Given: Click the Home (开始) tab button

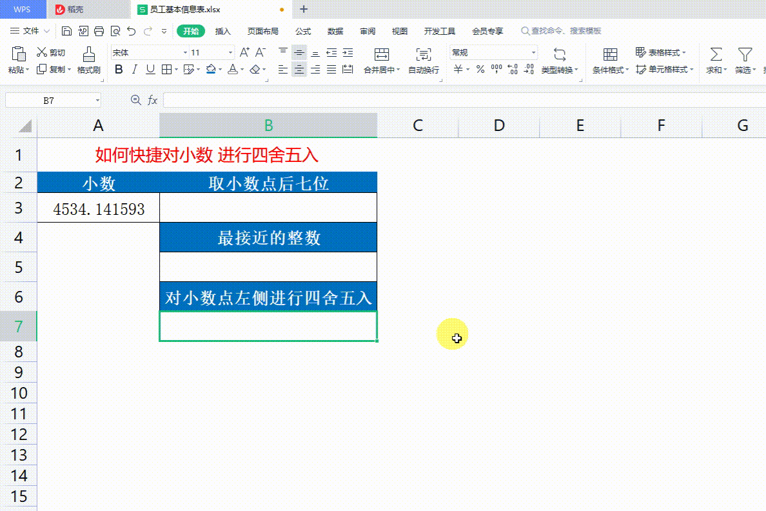Looking at the screenshot, I should coord(190,32).
